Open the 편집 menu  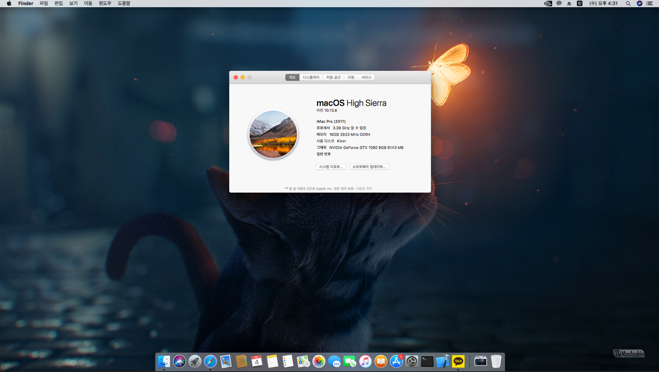tap(58, 3)
